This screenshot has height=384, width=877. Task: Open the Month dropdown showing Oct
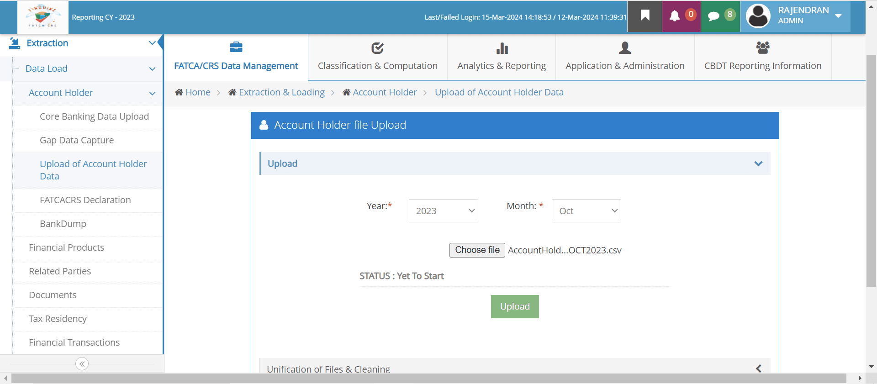point(586,210)
